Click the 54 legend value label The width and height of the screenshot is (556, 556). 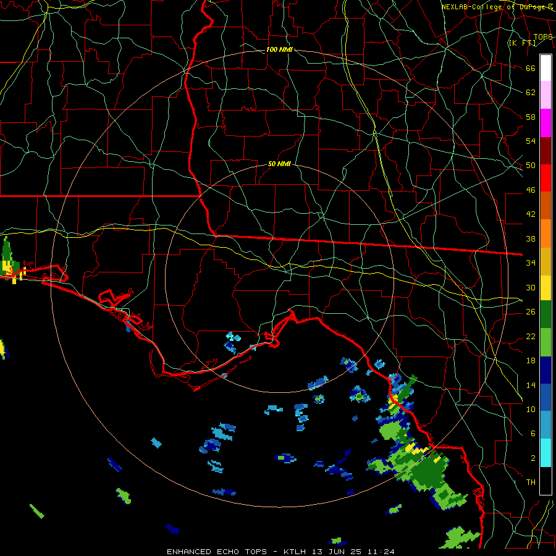click(531, 141)
